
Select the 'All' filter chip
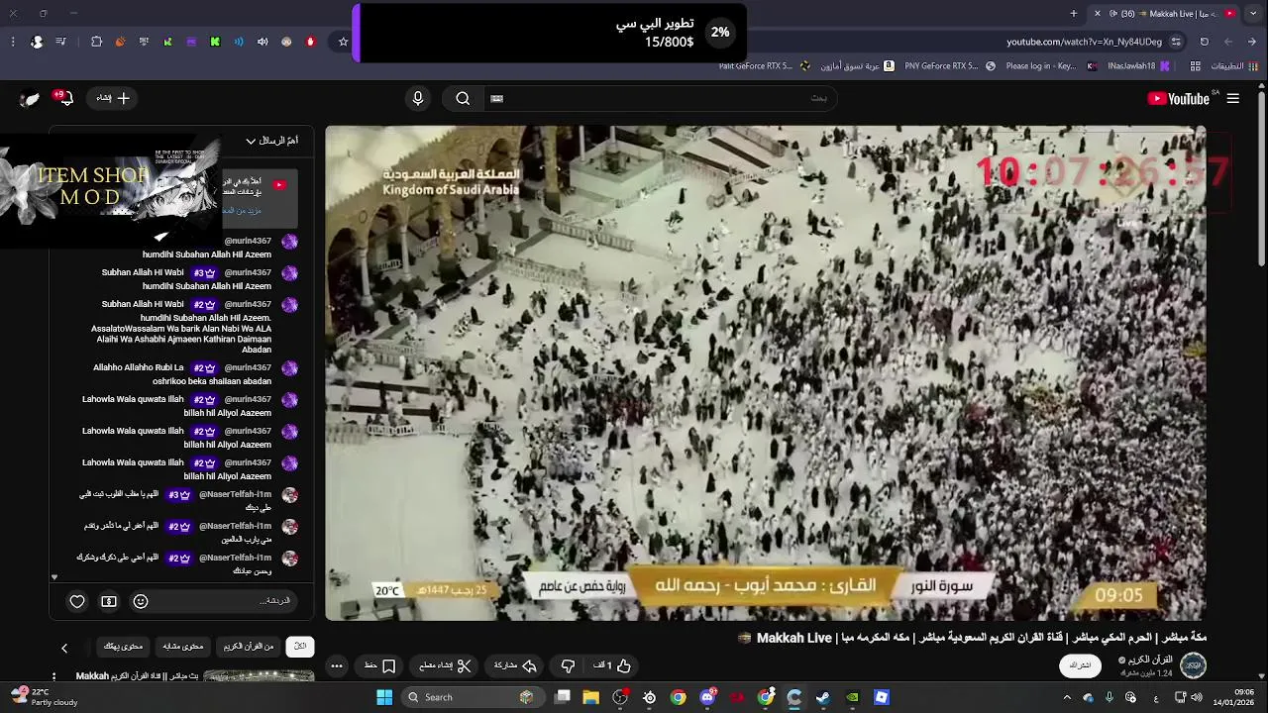300,647
